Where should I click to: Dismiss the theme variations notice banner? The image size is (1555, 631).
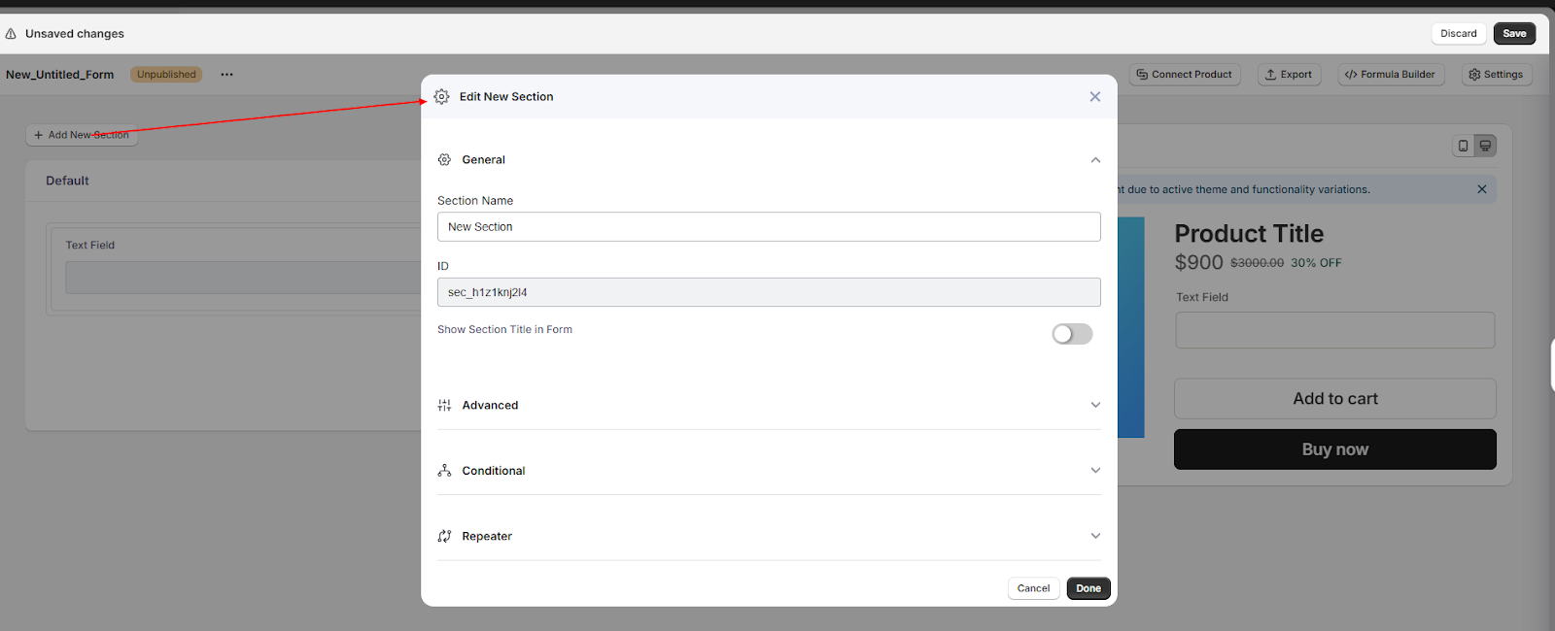[1481, 189]
